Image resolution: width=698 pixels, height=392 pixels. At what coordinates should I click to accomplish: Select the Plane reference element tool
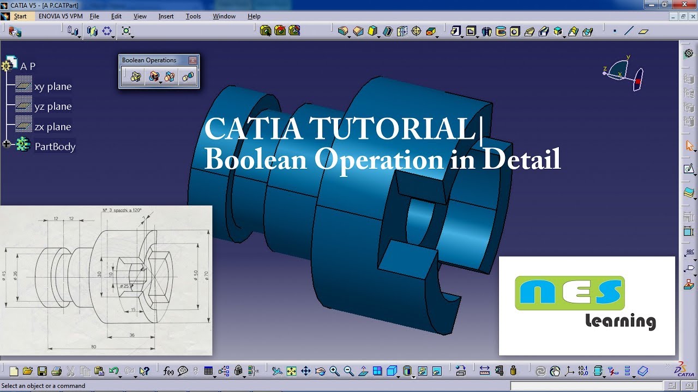click(x=643, y=31)
